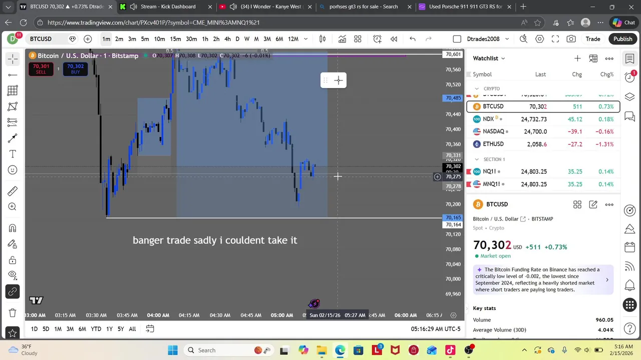Open the candlestick chart style menu

tap(323, 39)
